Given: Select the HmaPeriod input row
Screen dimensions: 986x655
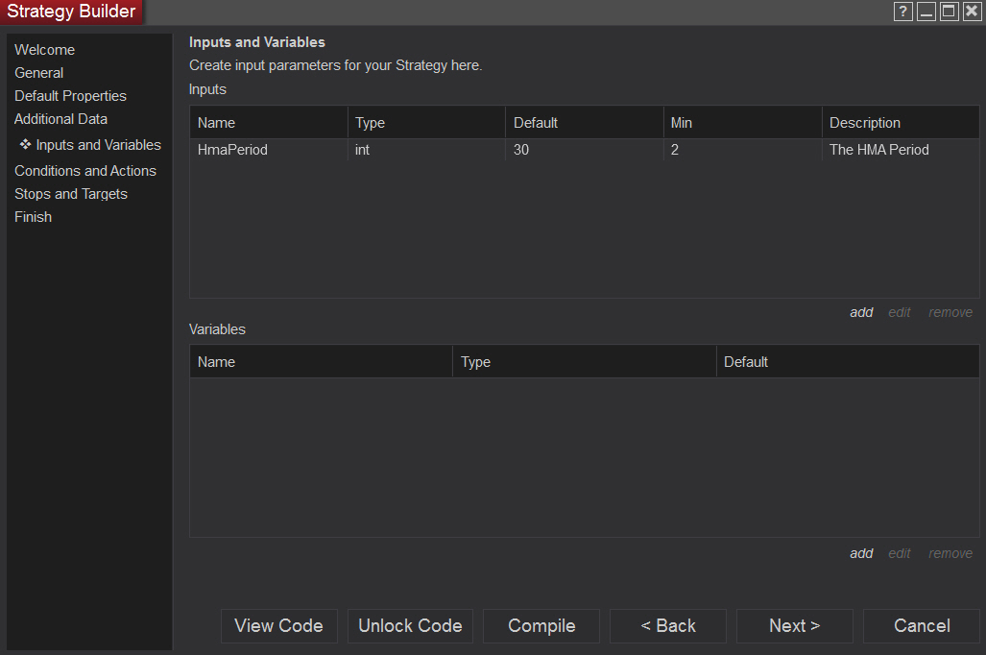Looking at the screenshot, I should 233,150.
